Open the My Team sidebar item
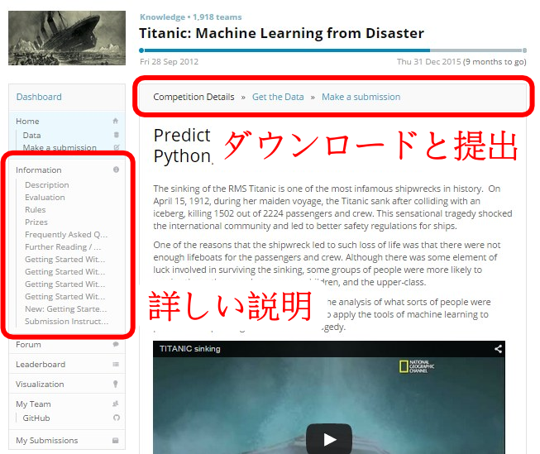The width and height of the screenshot is (540, 454). point(33,404)
